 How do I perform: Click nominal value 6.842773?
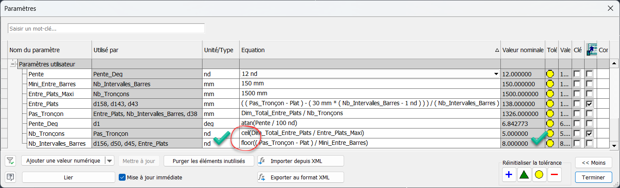click(523, 123)
